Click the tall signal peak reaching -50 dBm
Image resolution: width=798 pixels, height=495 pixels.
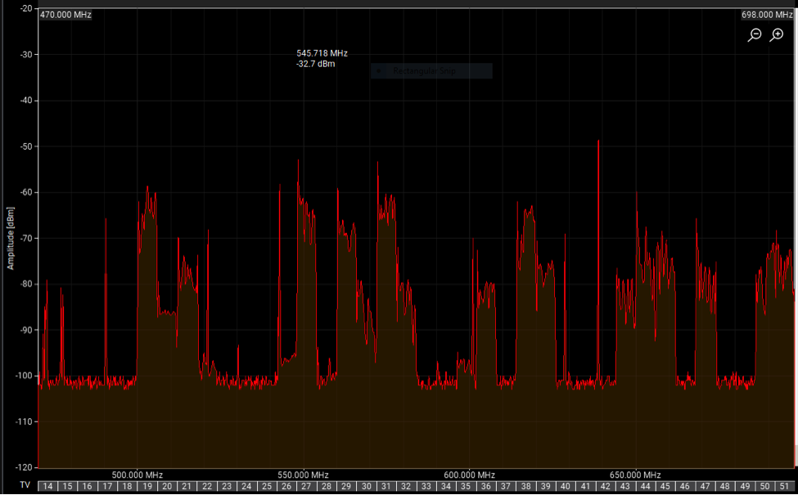(x=598, y=143)
